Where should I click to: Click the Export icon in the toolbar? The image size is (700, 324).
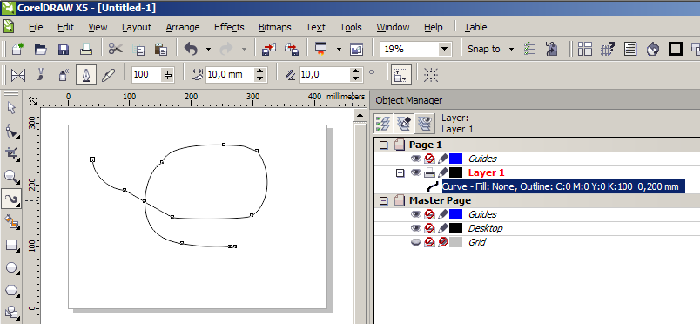coord(292,49)
